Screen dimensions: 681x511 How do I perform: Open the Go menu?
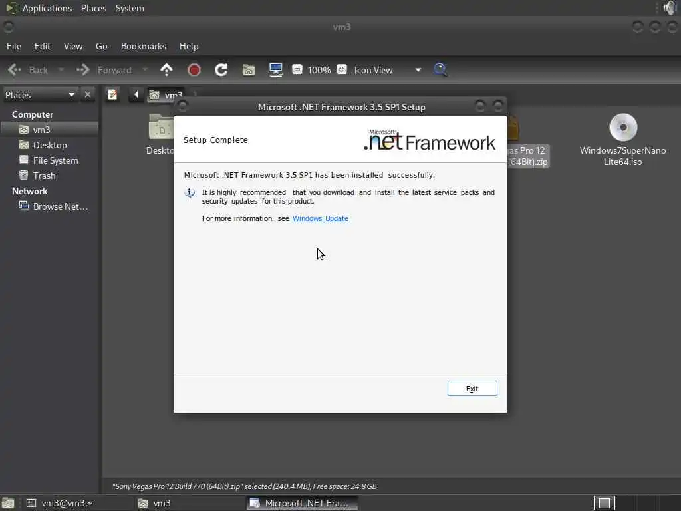tap(102, 46)
